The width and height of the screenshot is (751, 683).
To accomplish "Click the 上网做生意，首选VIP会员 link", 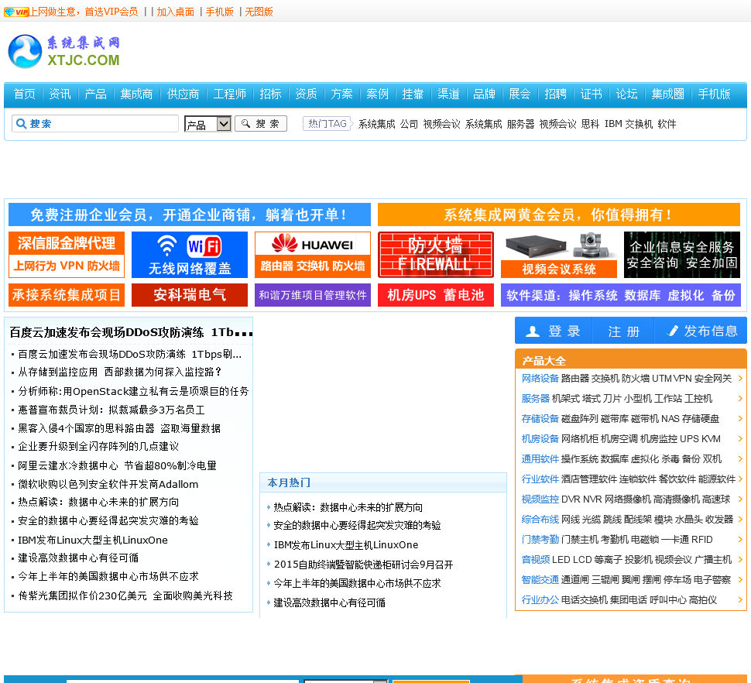I will pyautogui.click(x=84, y=12).
